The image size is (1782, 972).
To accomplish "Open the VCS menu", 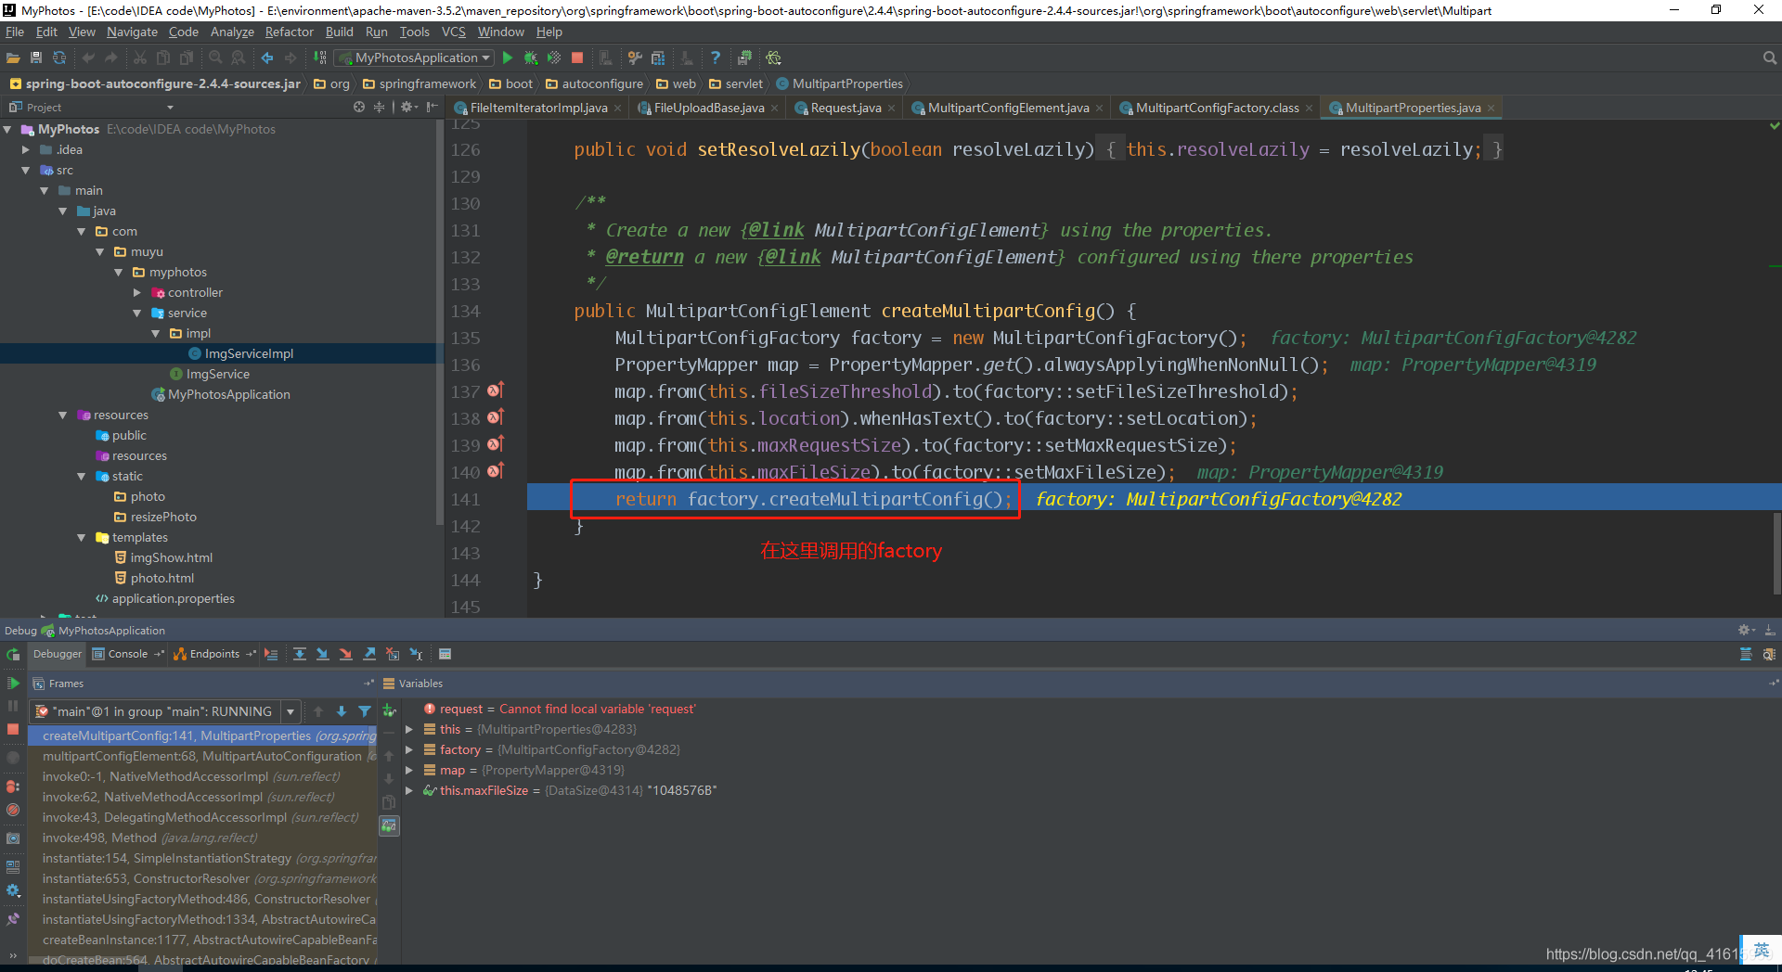I will (x=453, y=32).
